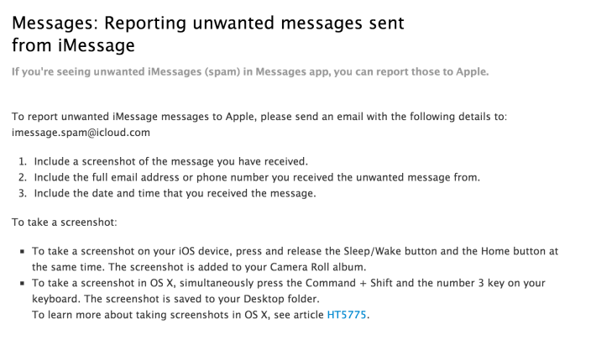The width and height of the screenshot is (591, 356).
Task: Click the "To take a screenshot:" line
Action: point(65,222)
